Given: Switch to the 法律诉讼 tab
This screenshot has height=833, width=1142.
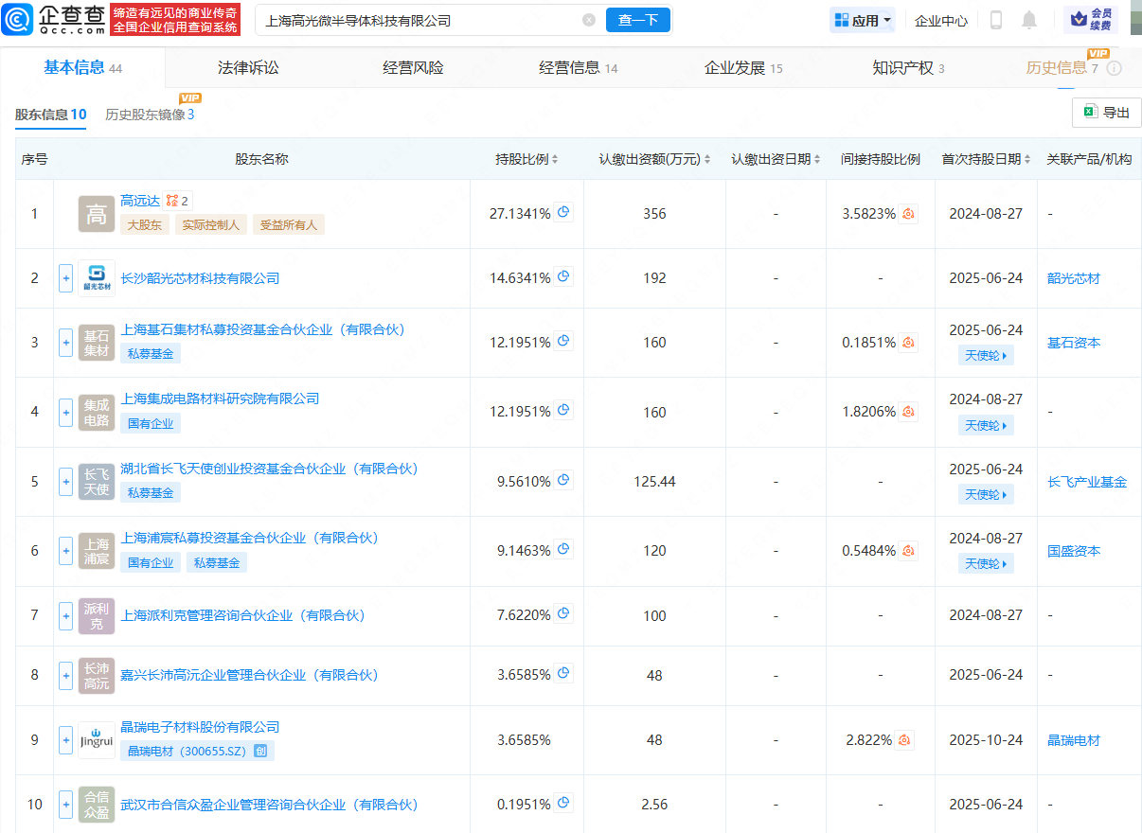Looking at the screenshot, I should [x=248, y=67].
